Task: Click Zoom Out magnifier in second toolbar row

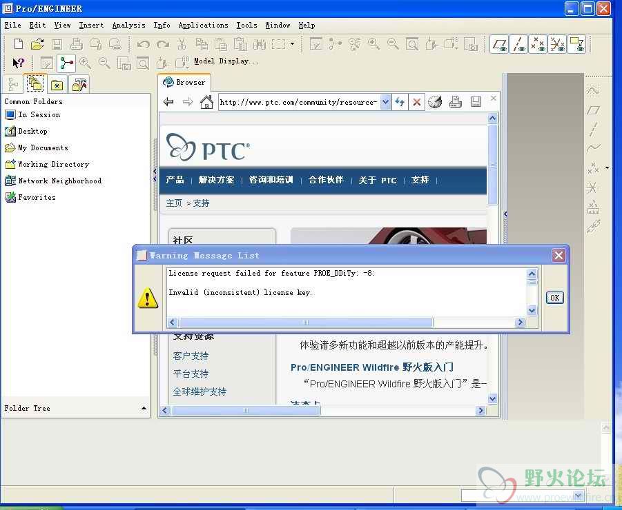Action: (x=104, y=63)
